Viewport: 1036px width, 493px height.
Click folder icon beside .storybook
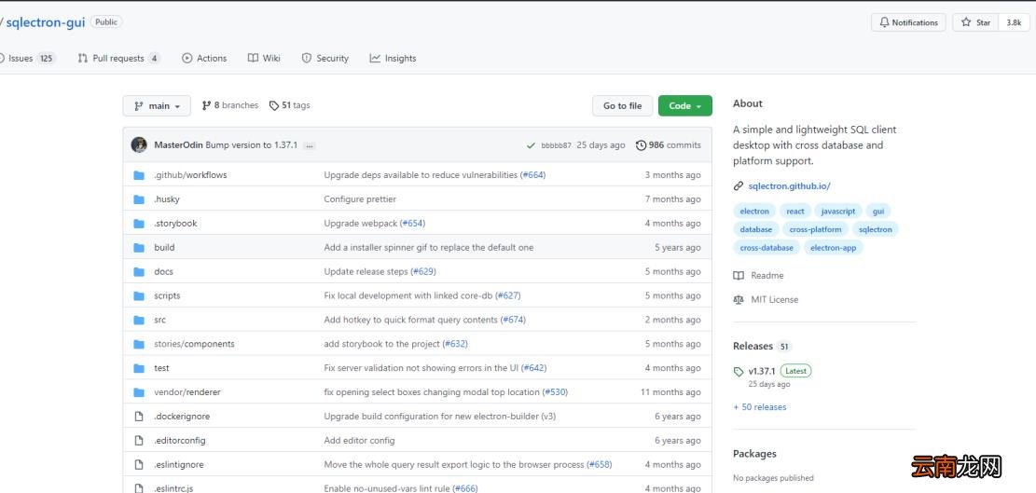point(139,223)
